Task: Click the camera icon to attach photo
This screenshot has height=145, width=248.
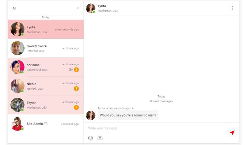Action: click(100, 138)
